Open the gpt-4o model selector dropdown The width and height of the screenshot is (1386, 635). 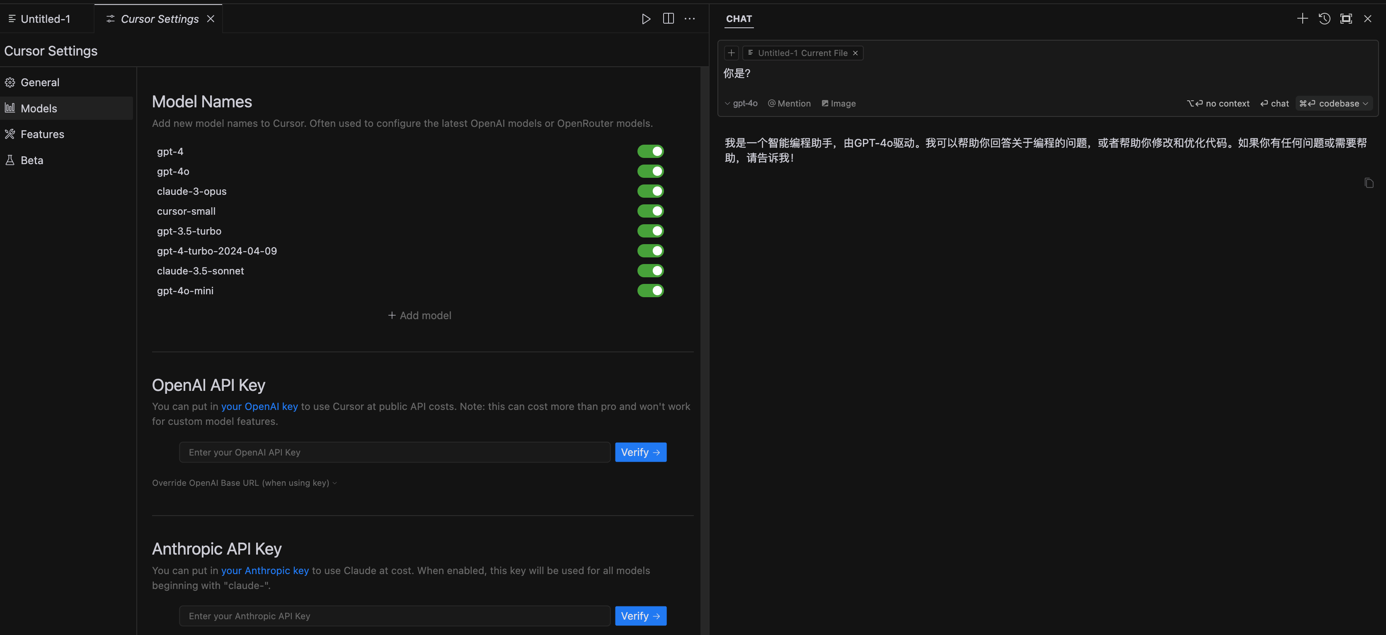point(741,103)
